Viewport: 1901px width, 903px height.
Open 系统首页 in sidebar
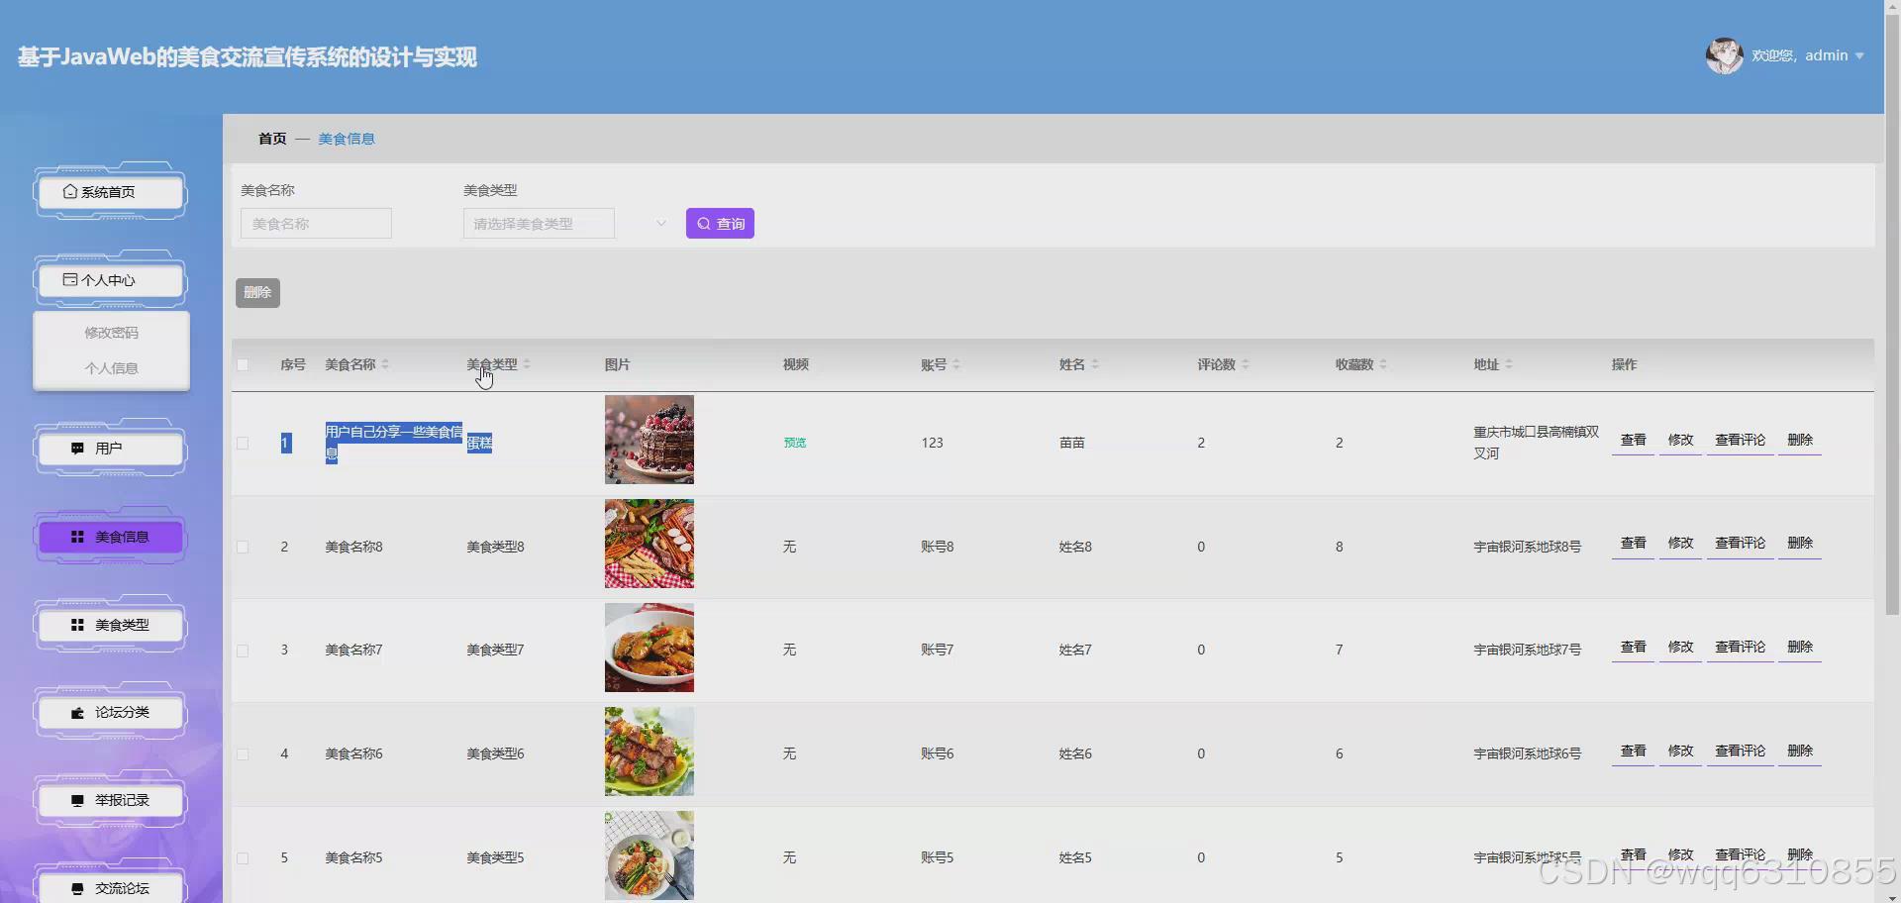[110, 192]
